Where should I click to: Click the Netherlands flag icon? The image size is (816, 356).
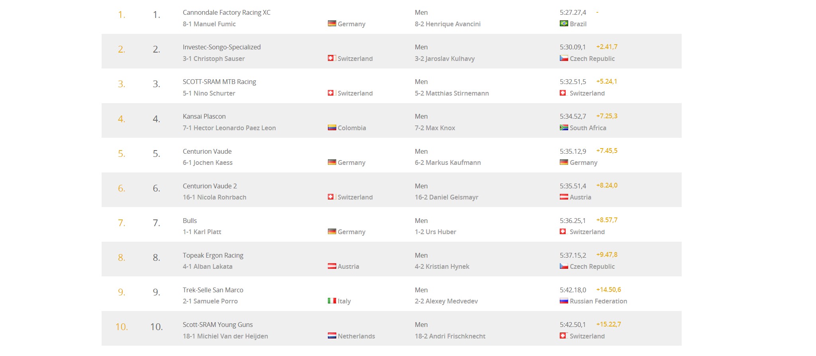[331, 336]
